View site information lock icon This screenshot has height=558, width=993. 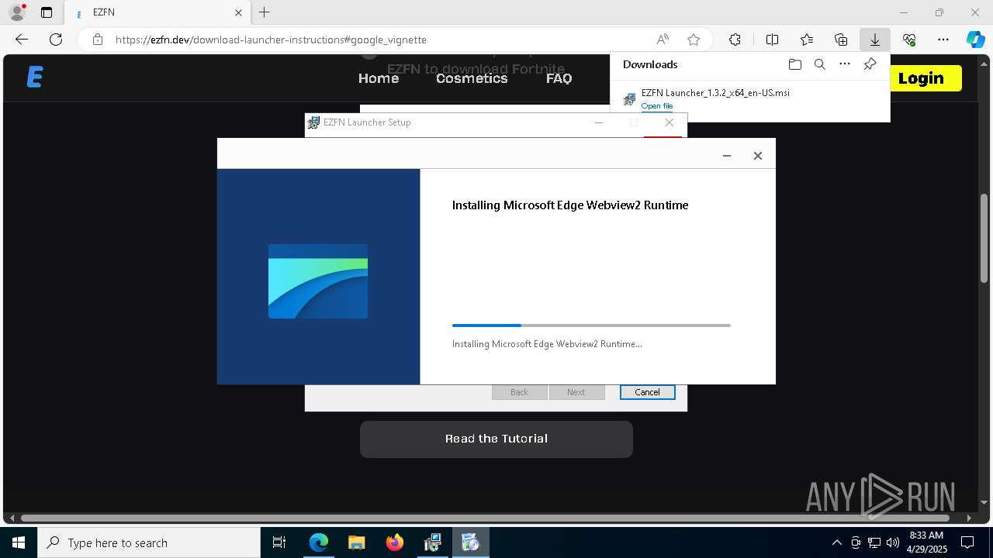pos(98,40)
